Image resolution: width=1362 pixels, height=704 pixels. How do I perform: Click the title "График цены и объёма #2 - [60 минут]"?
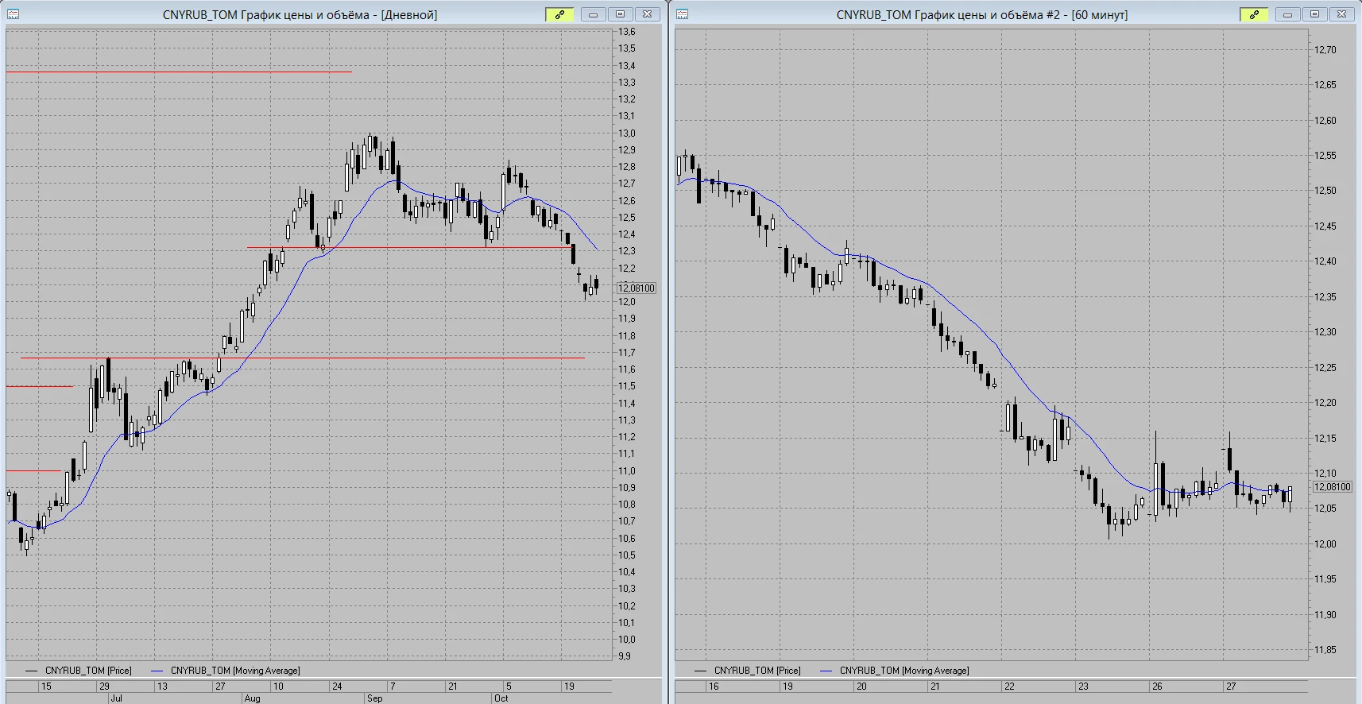pos(1021,15)
